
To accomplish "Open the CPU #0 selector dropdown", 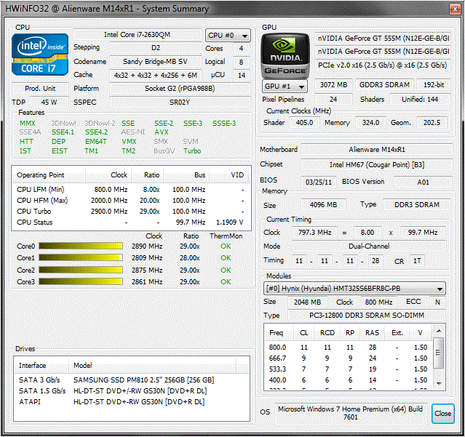I will tap(228, 36).
